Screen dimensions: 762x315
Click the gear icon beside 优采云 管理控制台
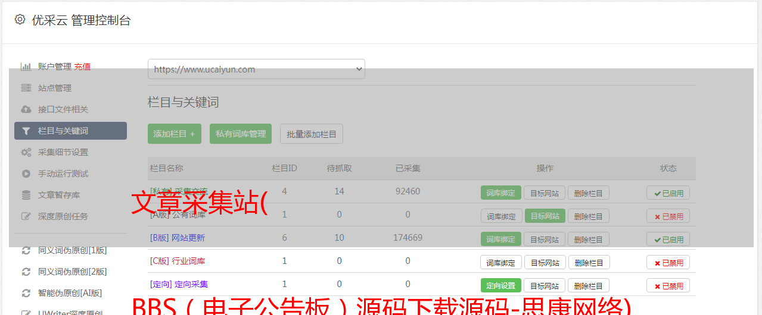[20, 20]
